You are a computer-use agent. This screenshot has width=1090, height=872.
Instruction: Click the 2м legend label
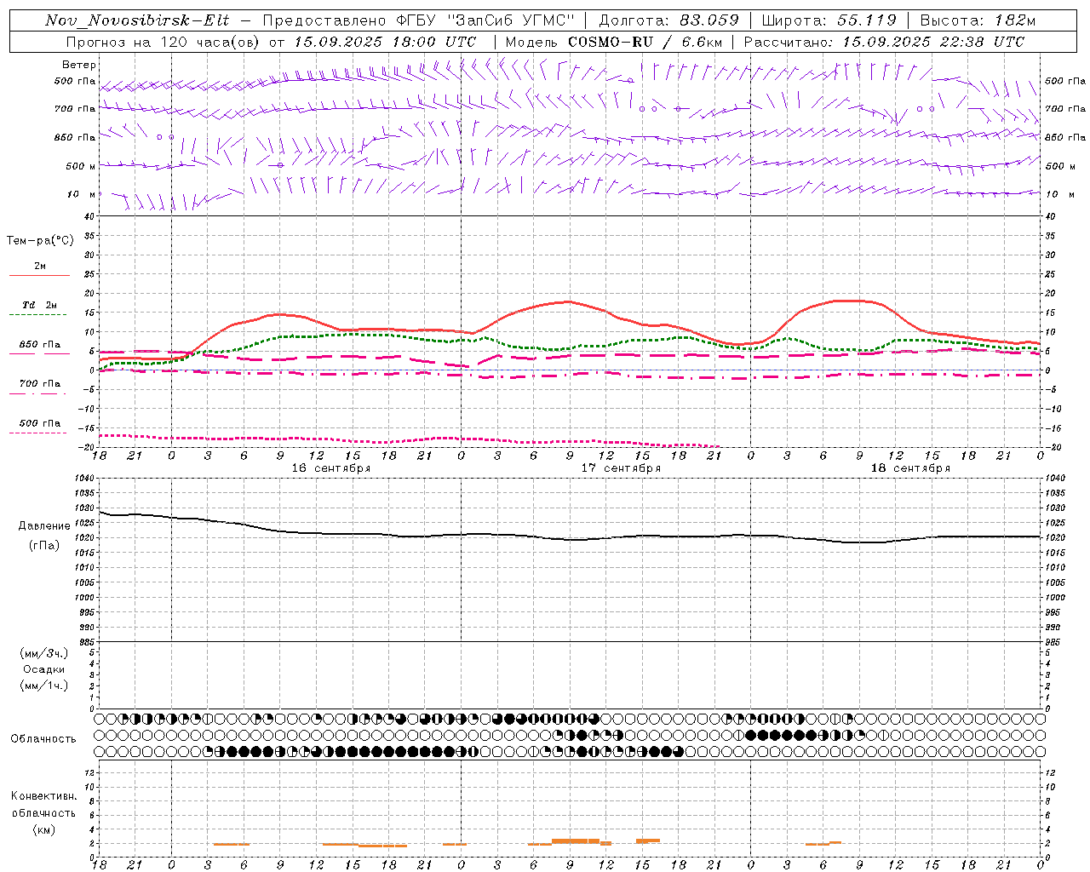tap(39, 266)
